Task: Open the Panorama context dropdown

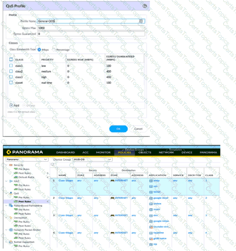Action: tap(26, 160)
